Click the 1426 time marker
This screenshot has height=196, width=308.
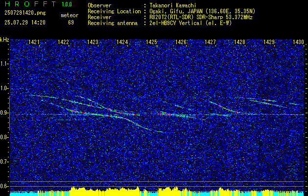pyautogui.click(x=181, y=42)
